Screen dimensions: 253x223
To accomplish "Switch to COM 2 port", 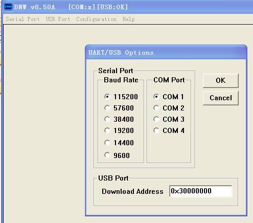I will [x=169, y=108].
